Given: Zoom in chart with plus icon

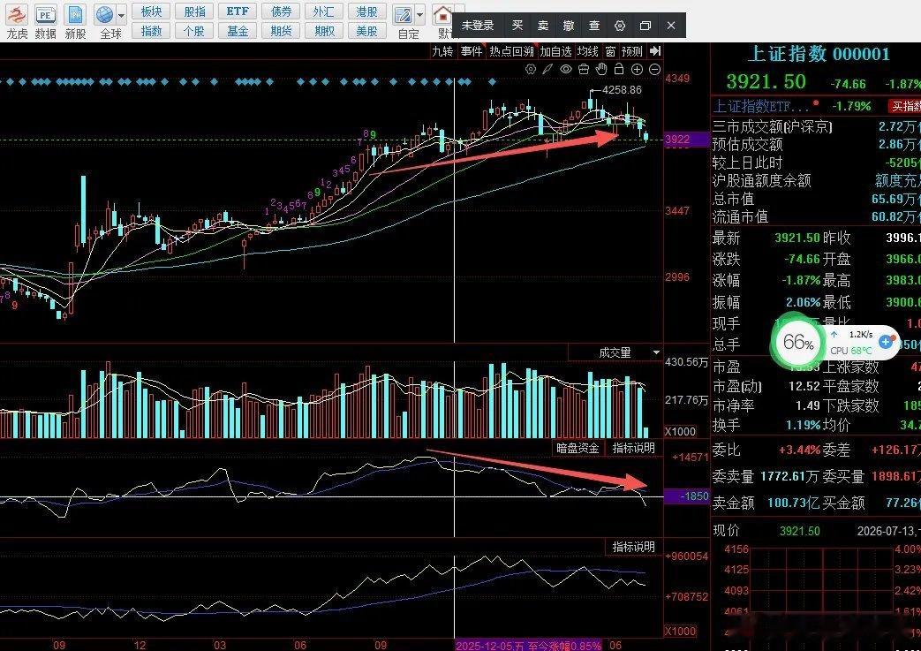Looking at the screenshot, I should click(637, 69).
